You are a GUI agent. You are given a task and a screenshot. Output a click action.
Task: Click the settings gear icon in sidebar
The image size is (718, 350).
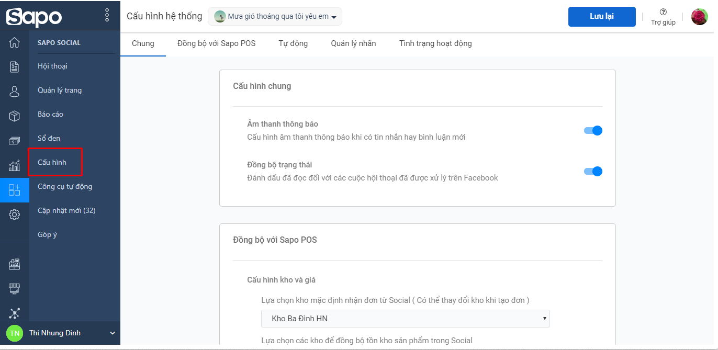coord(14,214)
